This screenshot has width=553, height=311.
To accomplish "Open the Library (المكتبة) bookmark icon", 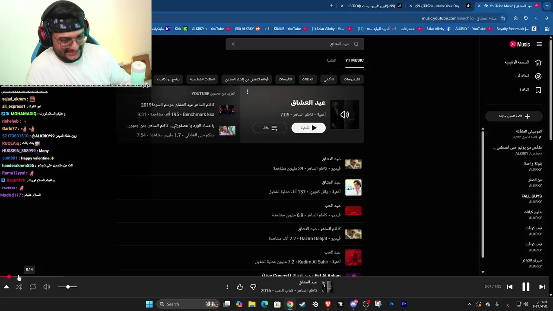I will pos(538,90).
